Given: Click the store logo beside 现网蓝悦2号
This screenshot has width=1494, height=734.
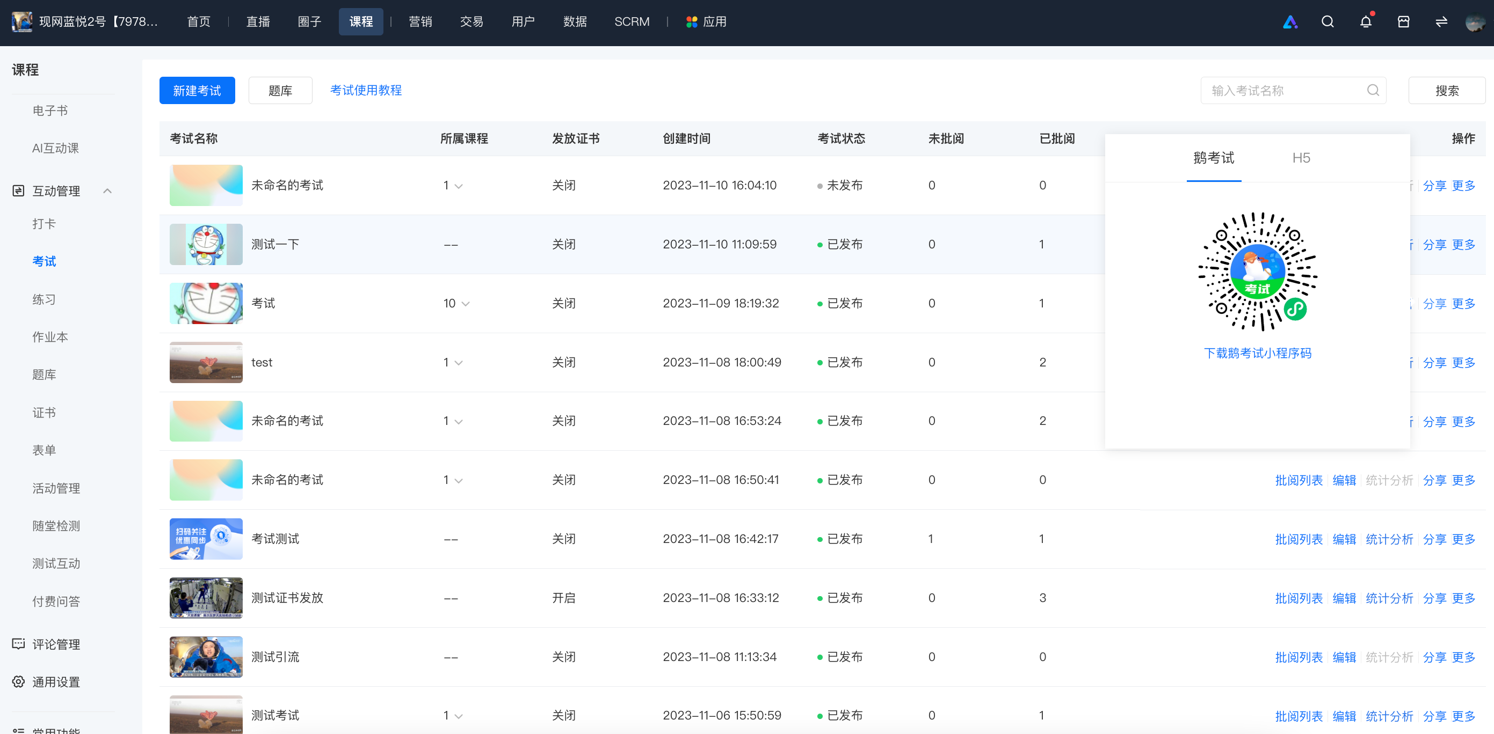Looking at the screenshot, I should point(22,22).
